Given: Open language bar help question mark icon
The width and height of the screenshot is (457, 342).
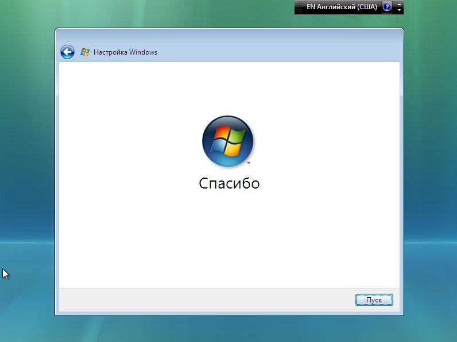Looking at the screenshot, I should tap(387, 7).
